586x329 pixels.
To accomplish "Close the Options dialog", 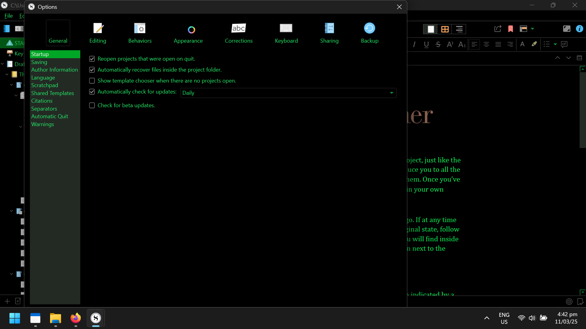I will (399, 7).
